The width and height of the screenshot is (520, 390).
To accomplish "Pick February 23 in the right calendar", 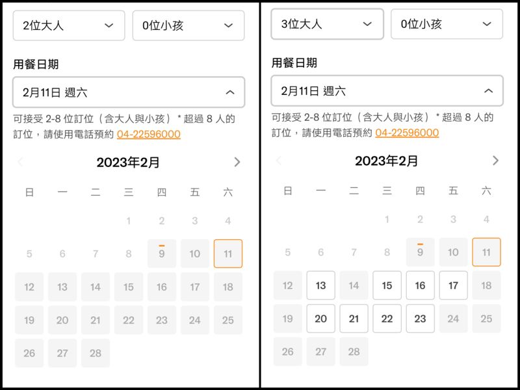I will [x=420, y=318].
